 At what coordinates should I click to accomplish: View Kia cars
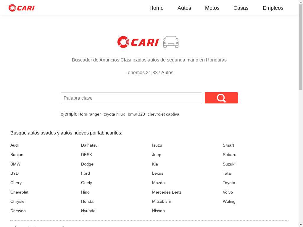click(x=155, y=164)
